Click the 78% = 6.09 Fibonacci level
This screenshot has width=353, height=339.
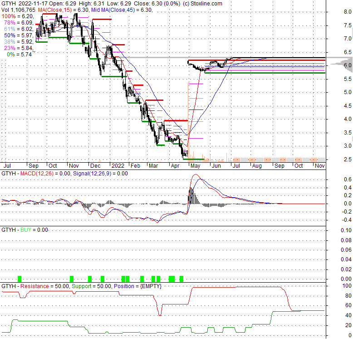(19, 23)
